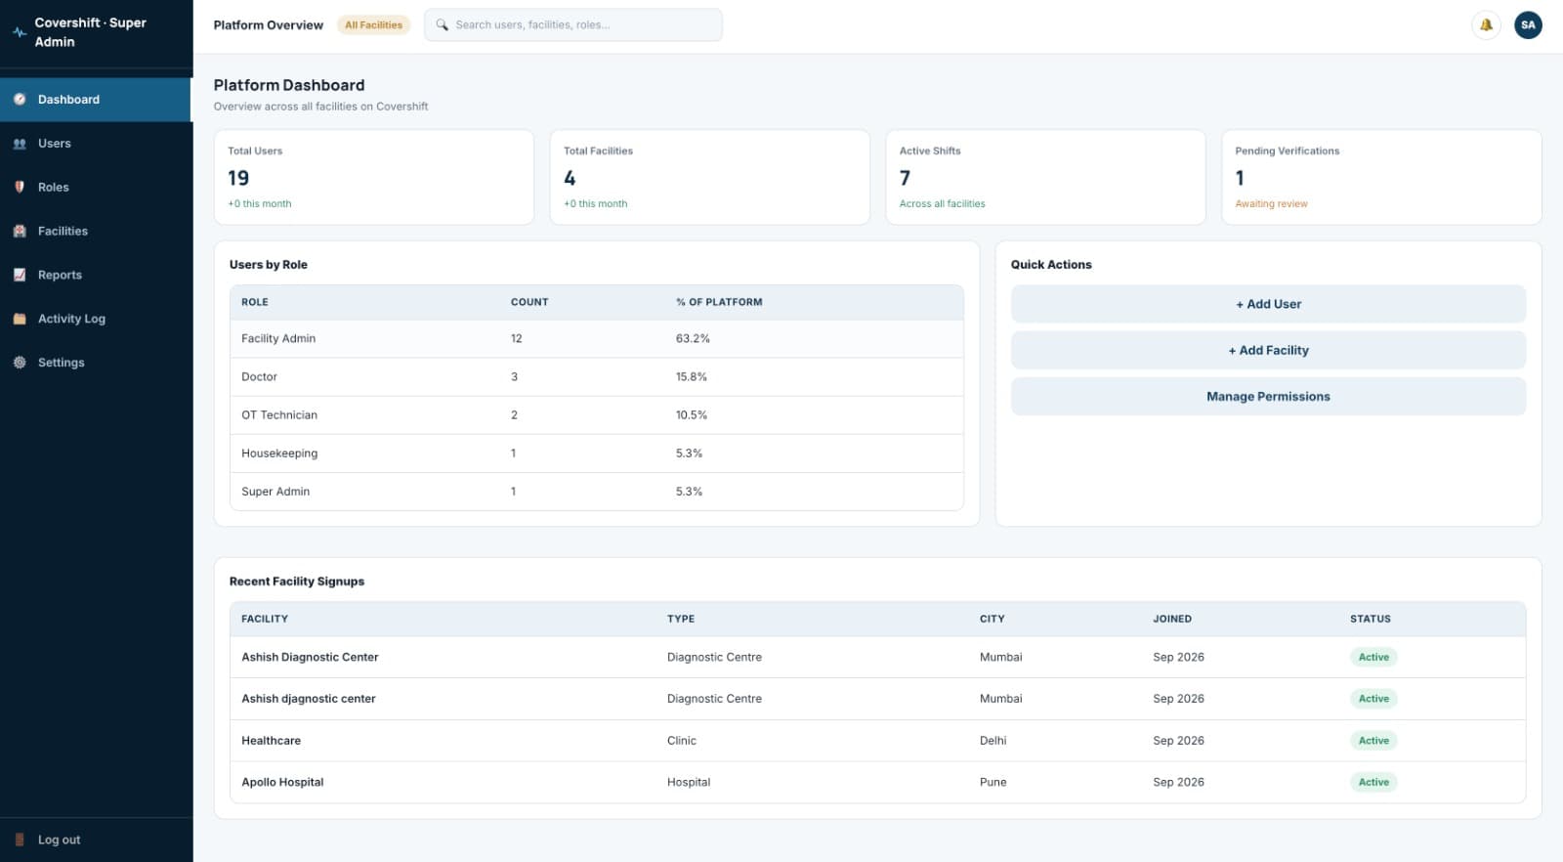Open the Ashish djagnostic center facility
The height and width of the screenshot is (862, 1563).
point(877,699)
